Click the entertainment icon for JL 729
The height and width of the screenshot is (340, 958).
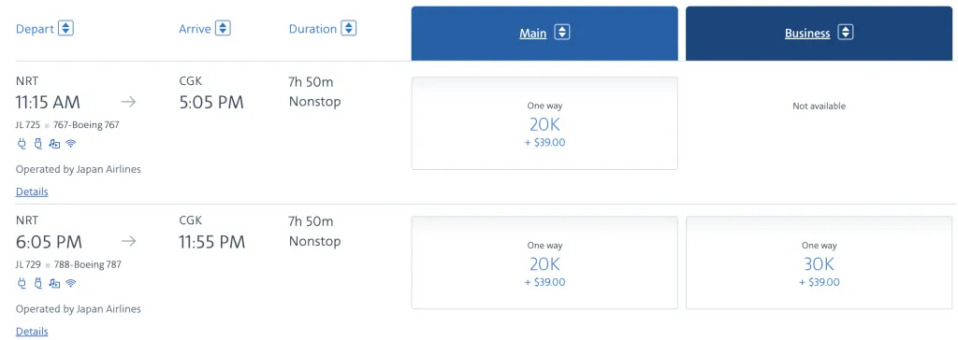coord(54,283)
